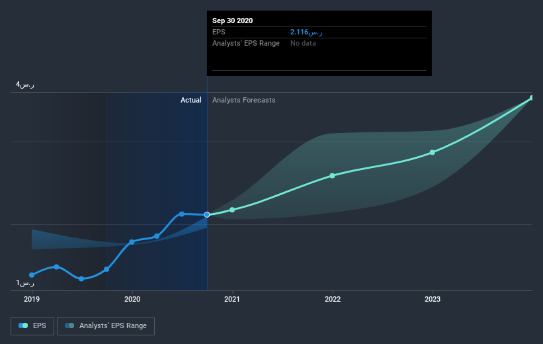Click the 2023 x-axis label
The height and width of the screenshot is (344, 543).
coord(433,299)
